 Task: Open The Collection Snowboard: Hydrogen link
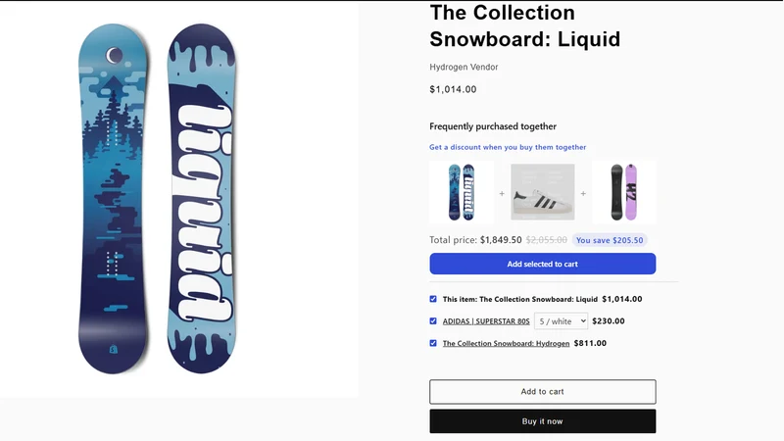[506, 343]
